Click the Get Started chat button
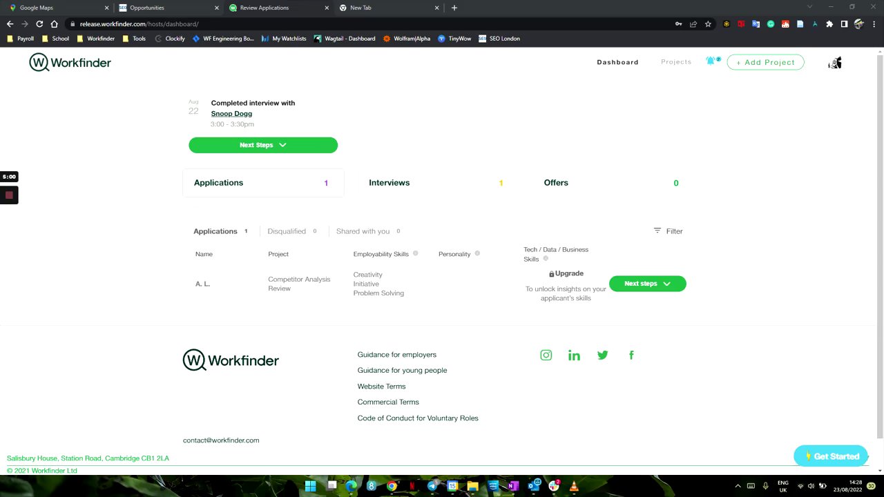The width and height of the screenshot is (884, 497). pos(831,456)
